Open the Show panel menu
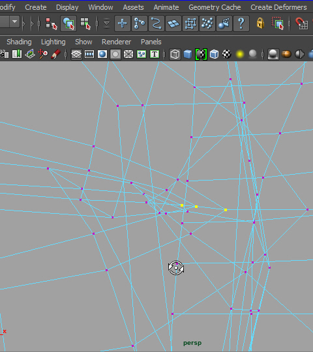This screenshot has height=352, width=313. (83, 42)
